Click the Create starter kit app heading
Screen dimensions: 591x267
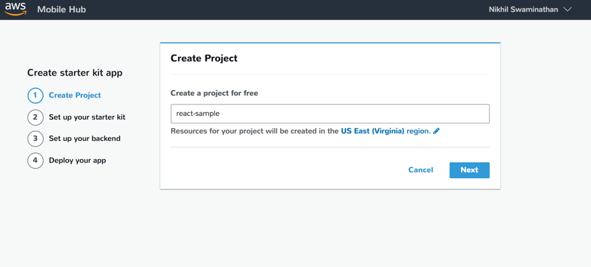click(x=75, y=73)
